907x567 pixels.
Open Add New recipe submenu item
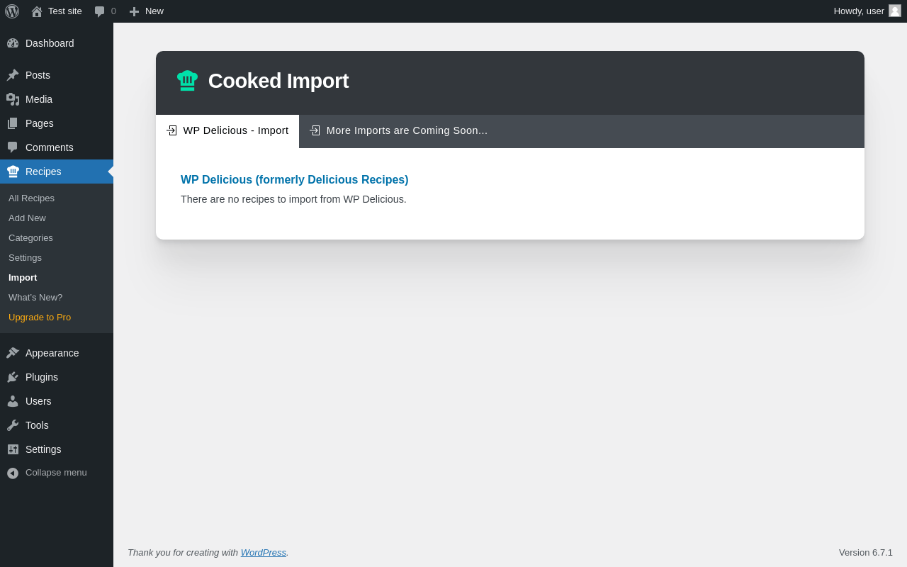coord(27,218)
